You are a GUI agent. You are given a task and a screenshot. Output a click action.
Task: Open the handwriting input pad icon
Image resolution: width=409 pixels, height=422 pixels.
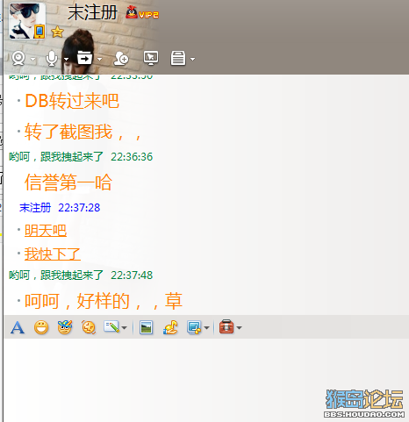pos(111,327)
